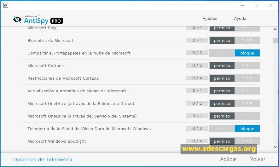This screenshot has width=279, height=167.
Task: Click the 0 / 3 counter for Compartir el Portapapeles
Action: coord(197,53)
